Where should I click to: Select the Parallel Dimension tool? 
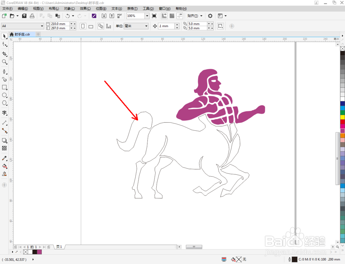click(4, 123)
